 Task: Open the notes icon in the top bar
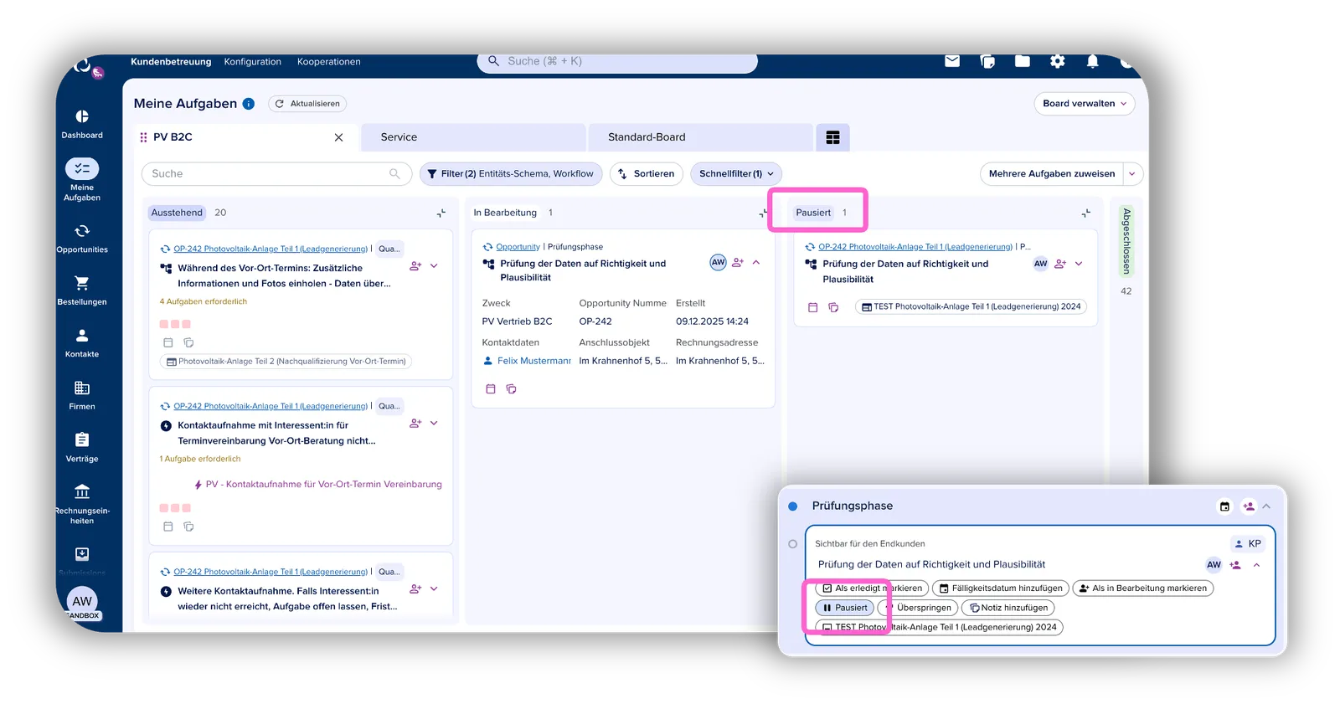click(x=987, y=61)
